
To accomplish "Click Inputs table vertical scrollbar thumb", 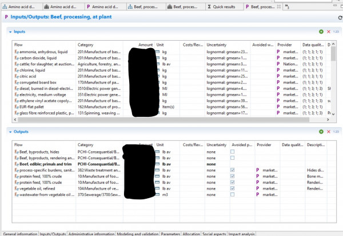I will pyautogui.click(x=333, y=54).
